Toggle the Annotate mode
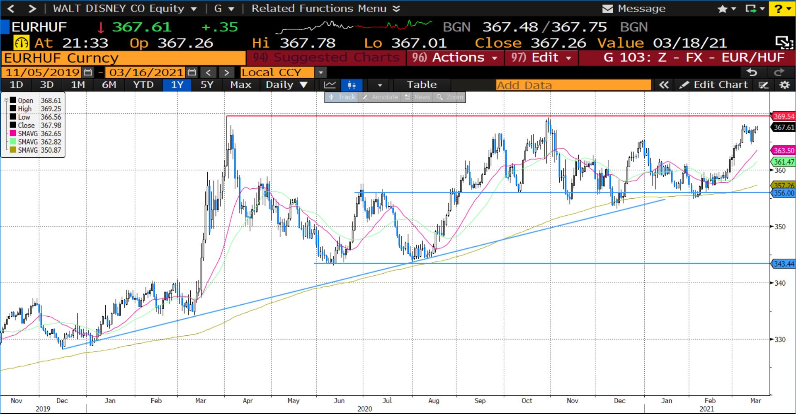The width and height of the screenshot is (796, 414). click(x=380, y=97)
